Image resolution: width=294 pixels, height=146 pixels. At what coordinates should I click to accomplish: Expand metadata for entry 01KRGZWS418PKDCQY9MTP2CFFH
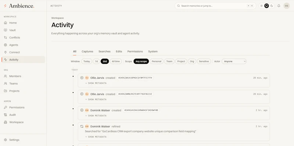tap(96, 83)
